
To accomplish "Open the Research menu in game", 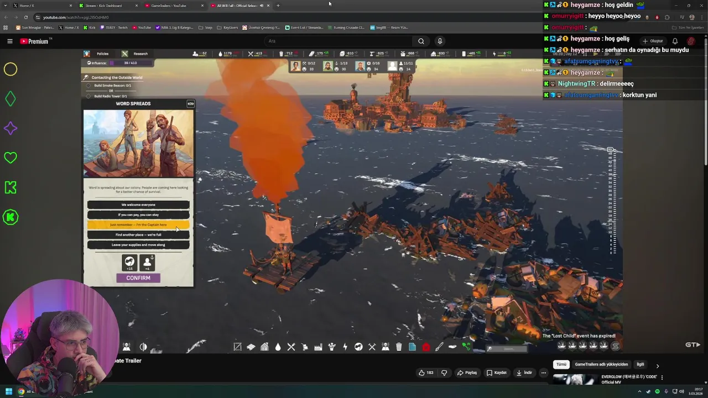I will 135,54.
